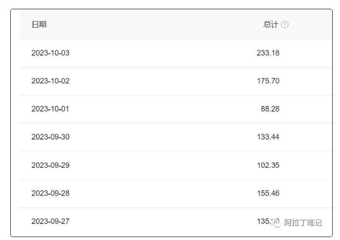Select the 2023-09-28 date cell
This screenshot has width=340, height=240.
pyautogui.click(x=50, y=193)
